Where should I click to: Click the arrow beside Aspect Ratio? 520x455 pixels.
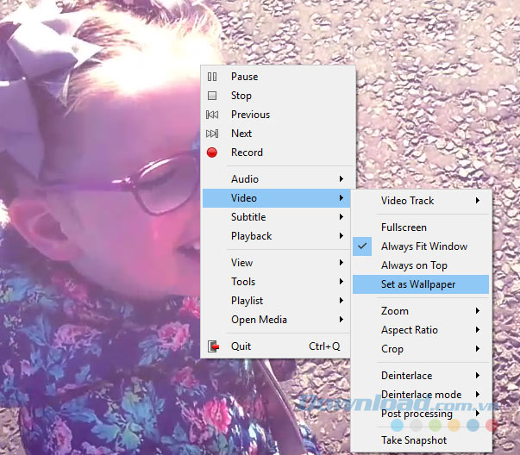[x=478, y=330]
